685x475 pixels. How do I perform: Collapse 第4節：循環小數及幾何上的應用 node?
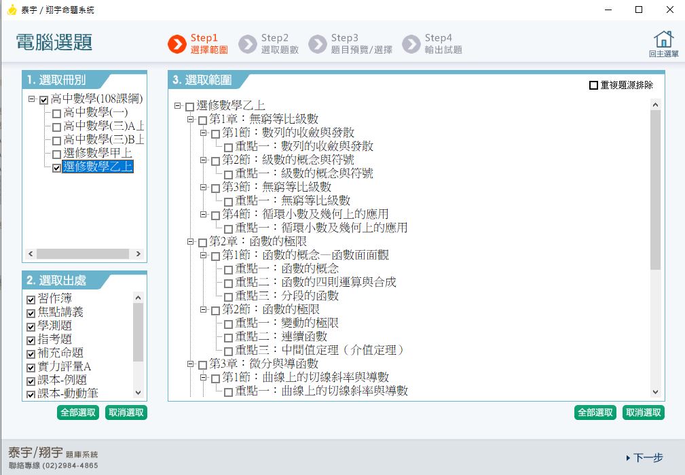click(x=203, y=214)
